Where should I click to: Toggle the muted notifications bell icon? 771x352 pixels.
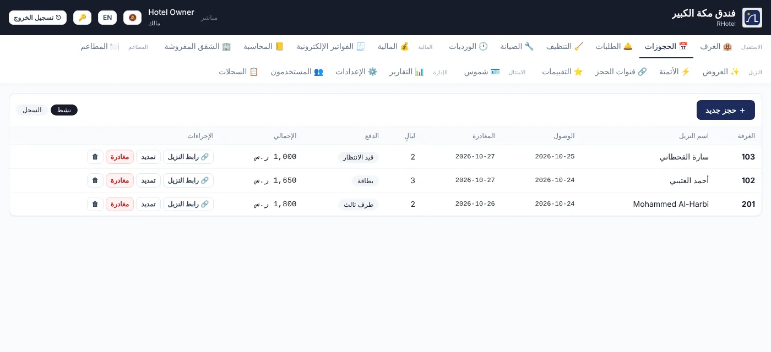pyautogui.click(x=132, y=18)
